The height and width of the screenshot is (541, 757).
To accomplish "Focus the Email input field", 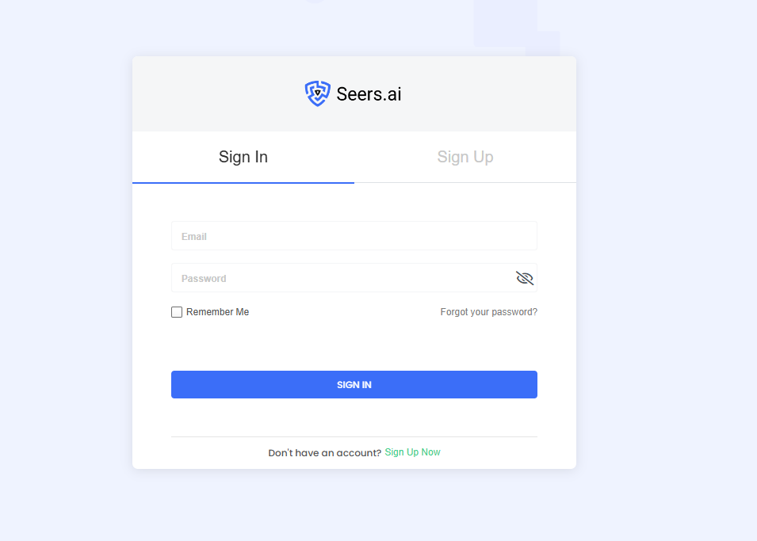I will coord(354,236).
